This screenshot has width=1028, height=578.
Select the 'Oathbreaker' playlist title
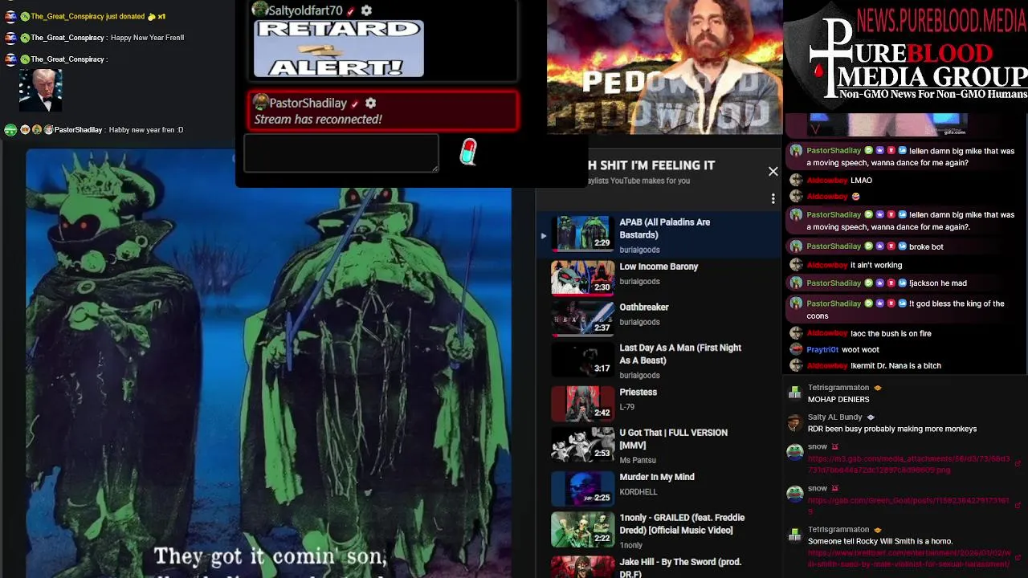(x=644, y=307)
